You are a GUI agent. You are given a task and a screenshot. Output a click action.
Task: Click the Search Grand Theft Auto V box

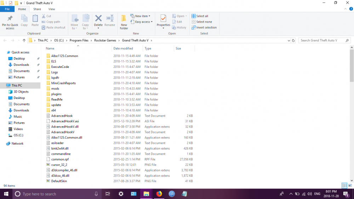click(324, 40)
